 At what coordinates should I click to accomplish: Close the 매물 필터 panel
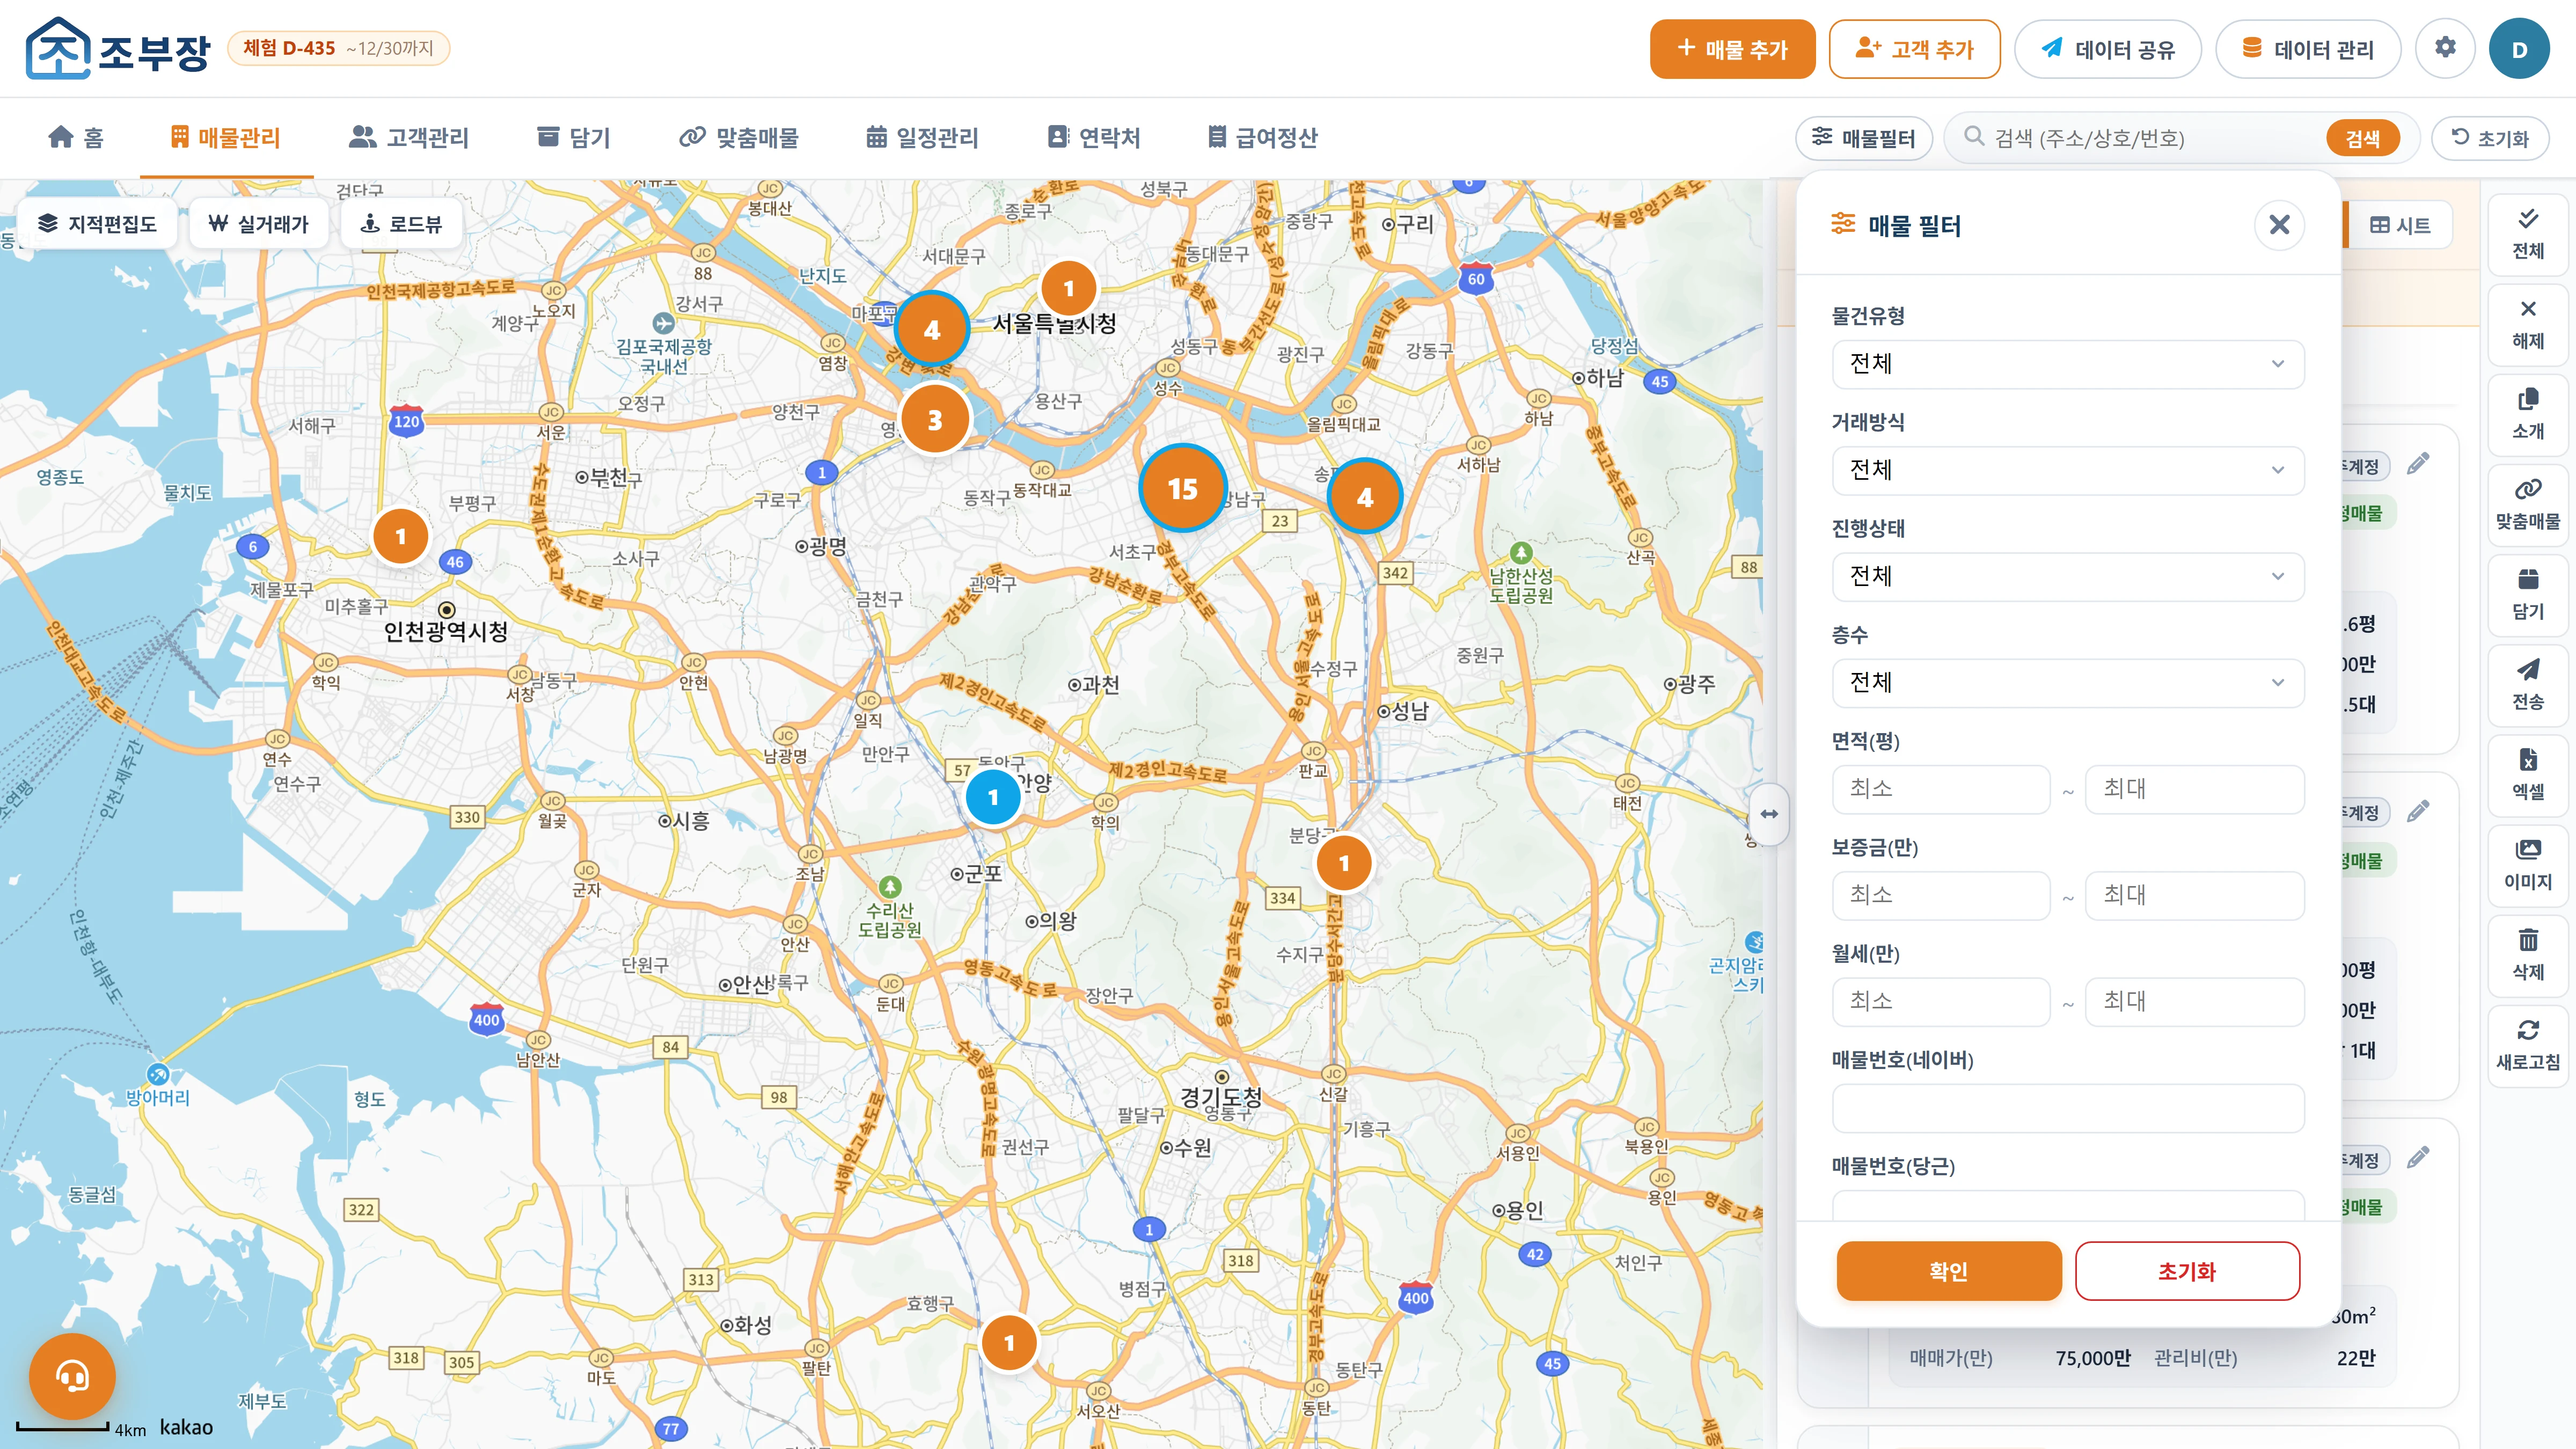coord(2279,225)
